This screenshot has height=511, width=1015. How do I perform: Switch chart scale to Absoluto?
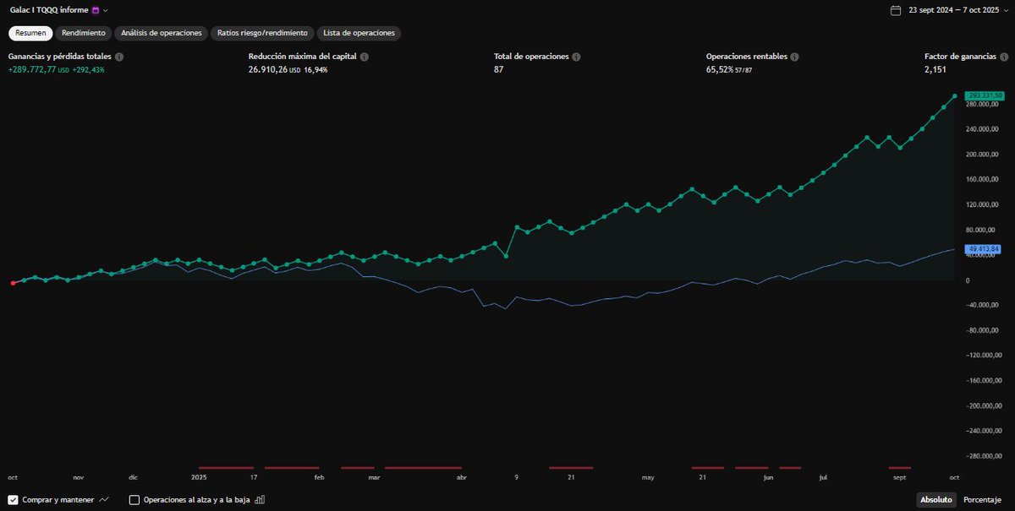coord(938,499)
